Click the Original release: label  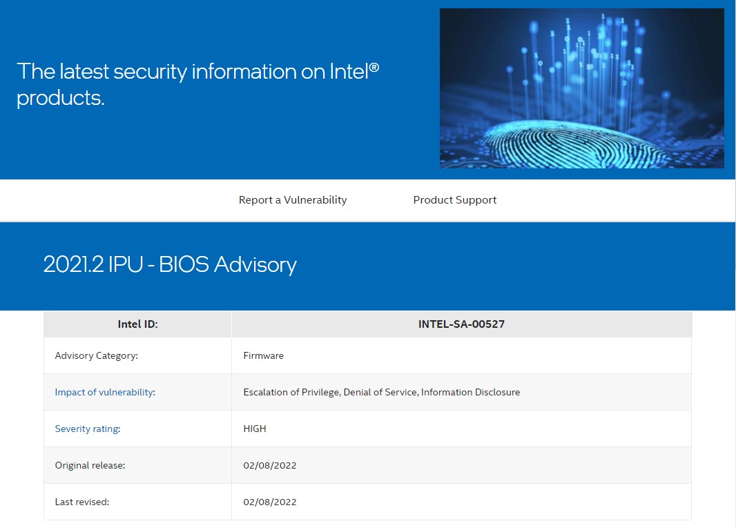90,465
